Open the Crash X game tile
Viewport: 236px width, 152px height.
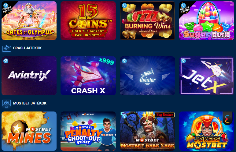[x=88, y=76]
